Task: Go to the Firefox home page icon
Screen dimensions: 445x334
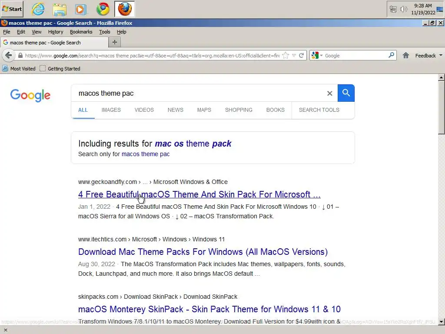Action: (406, 55)
